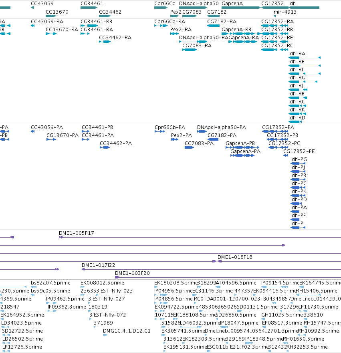The height and width of the screenshot is (353, 341).
Task: Click the CG7083 gene label
Action: pos(192,12)
